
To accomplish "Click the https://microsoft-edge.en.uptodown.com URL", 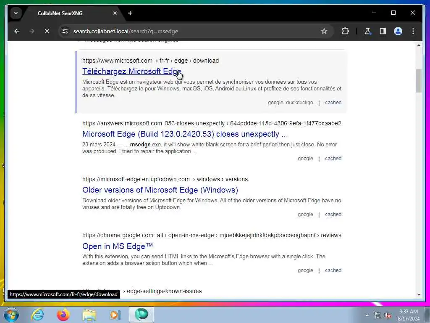I will click(x=136, y=179).
